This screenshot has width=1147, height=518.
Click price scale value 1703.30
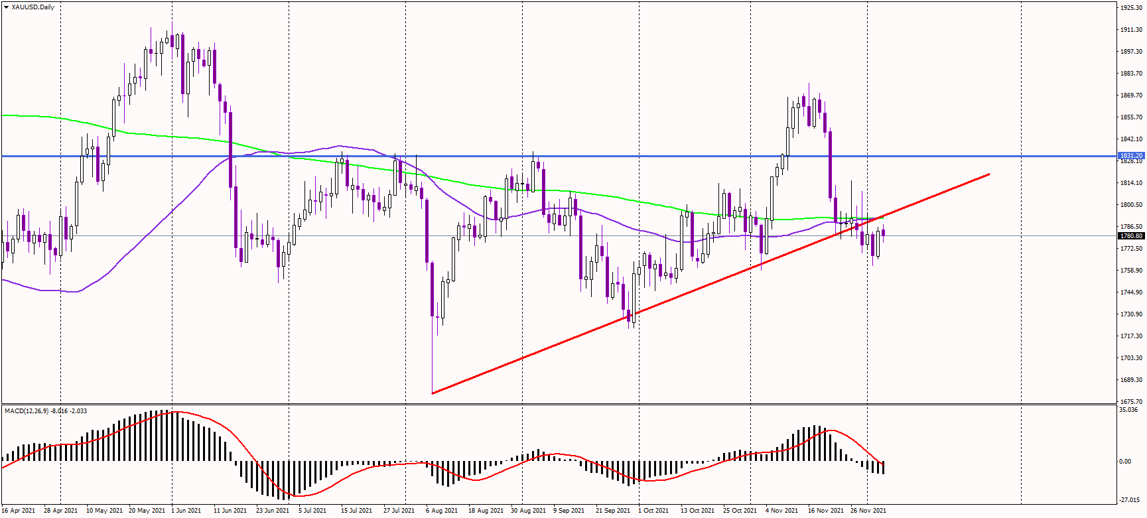pyautogui.click(x=1132, y=358)
